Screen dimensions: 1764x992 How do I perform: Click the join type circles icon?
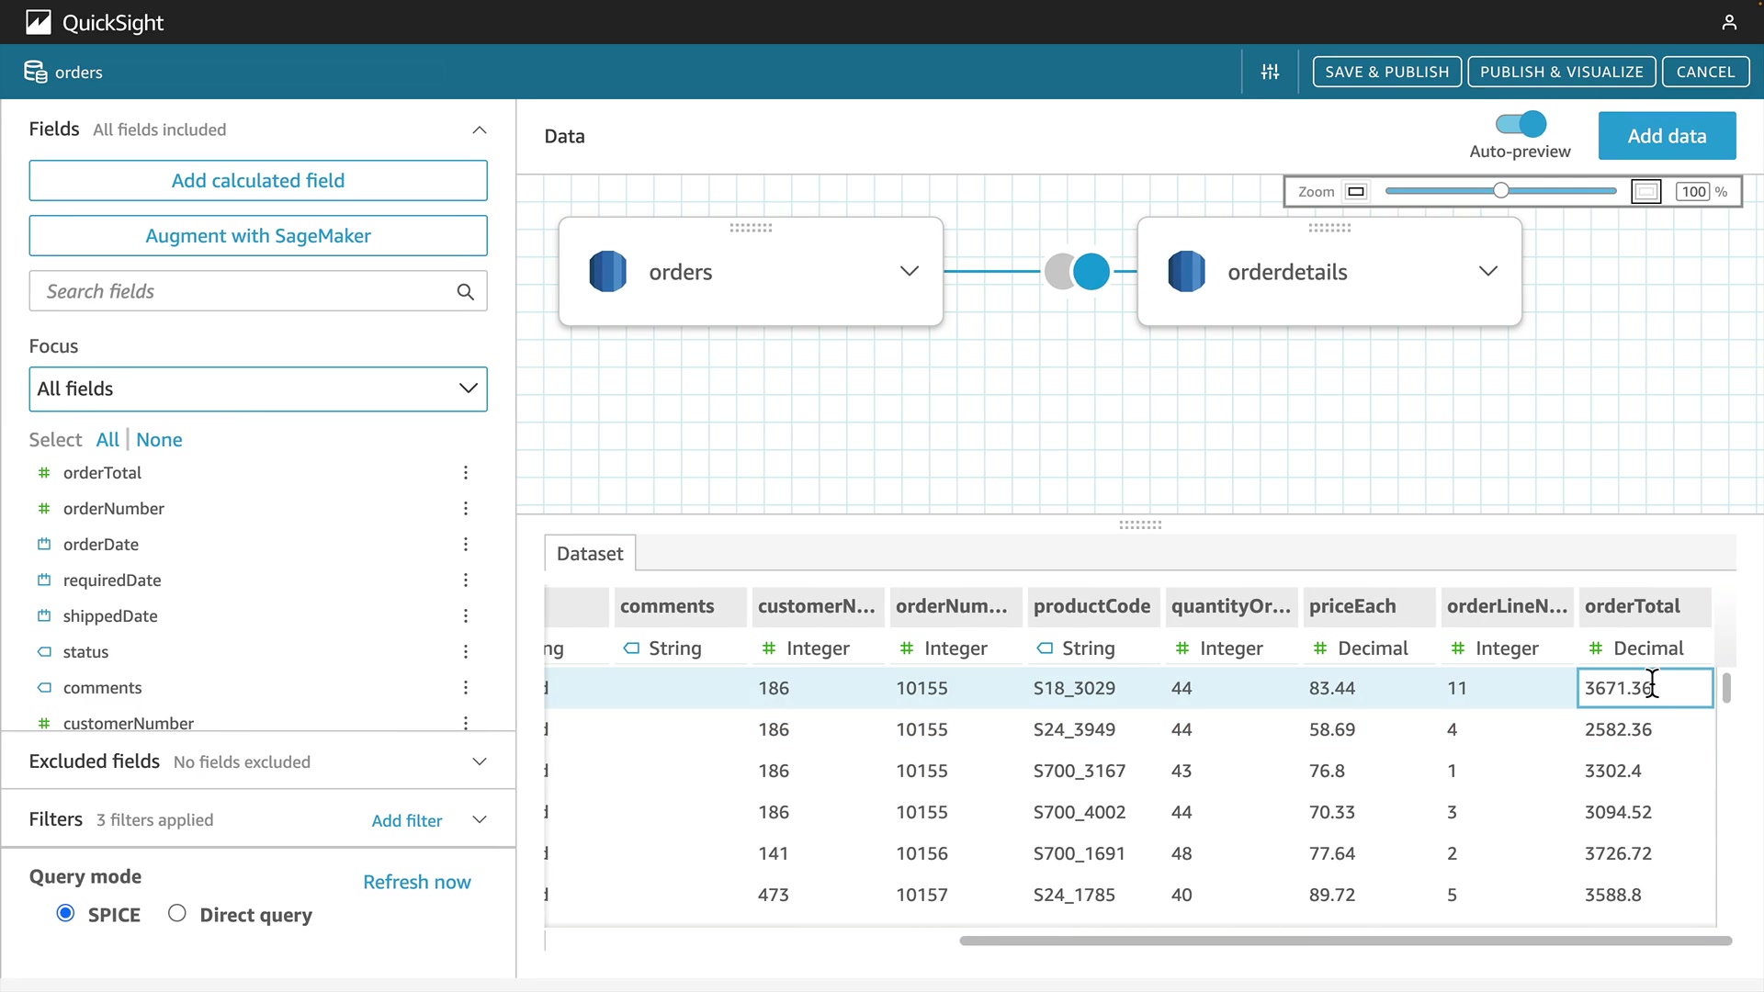tap(1077, 272)
